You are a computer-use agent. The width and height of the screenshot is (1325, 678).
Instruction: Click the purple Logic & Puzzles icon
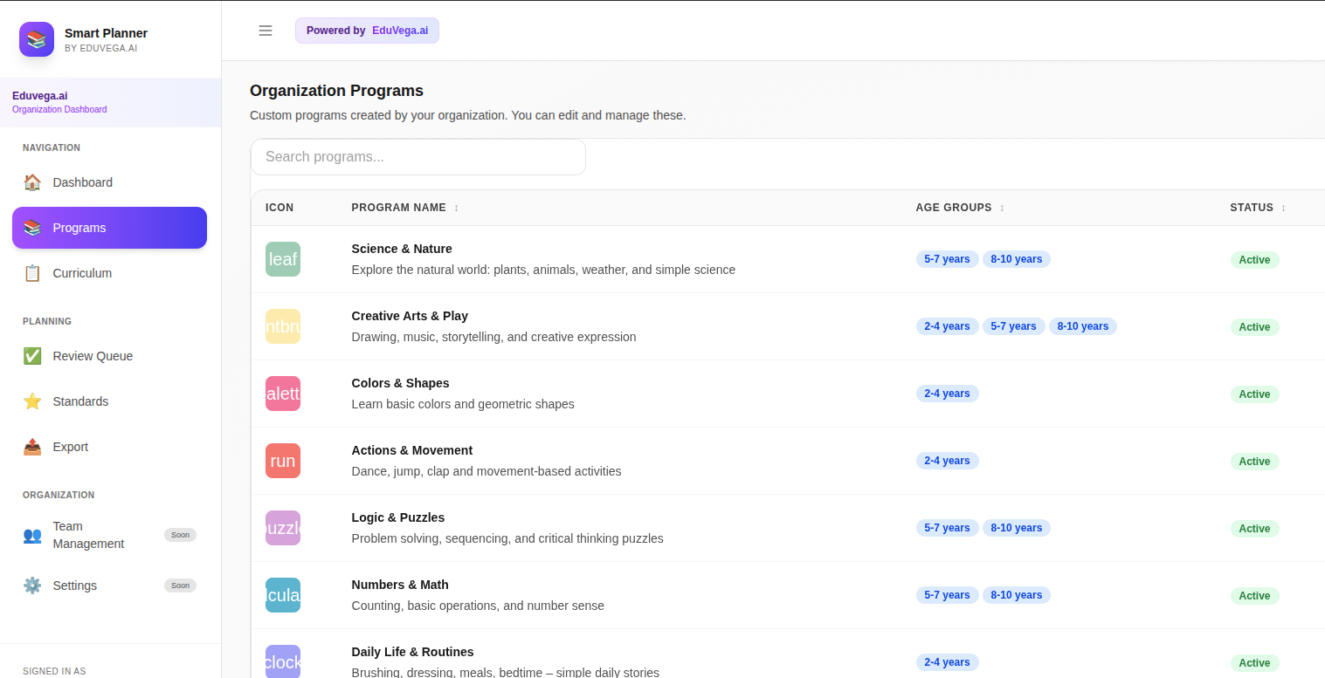[x=283, y=528]
